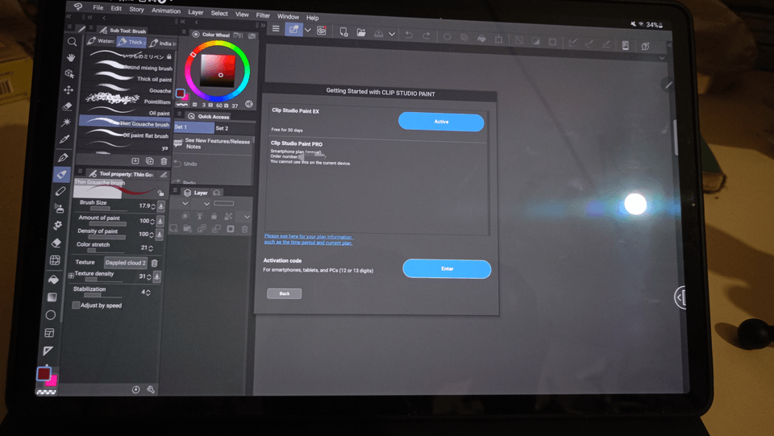Adjust Color stretch stepper arrows

click(151, 248)
